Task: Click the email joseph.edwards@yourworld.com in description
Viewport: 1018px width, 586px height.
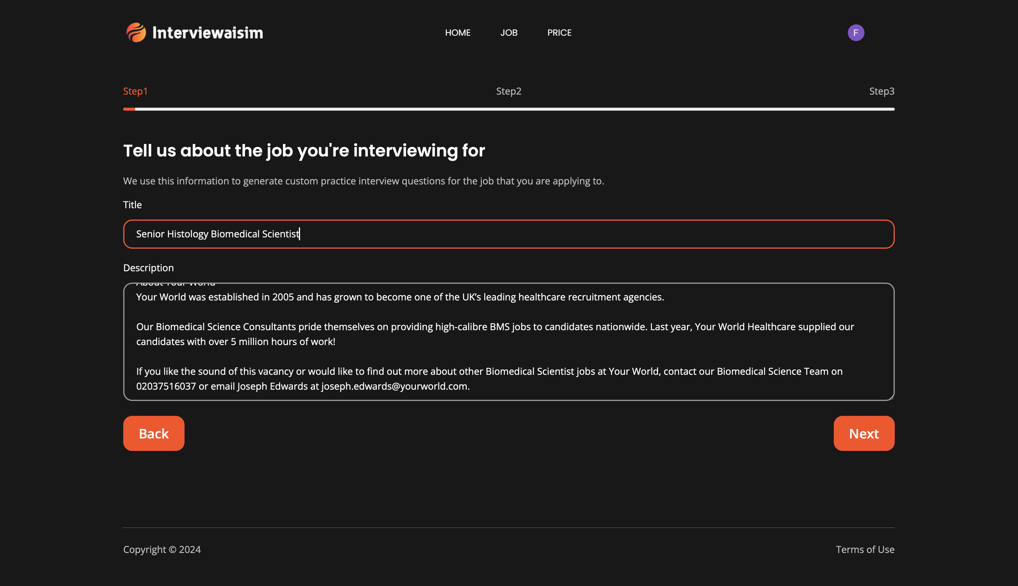Action: 394,386
